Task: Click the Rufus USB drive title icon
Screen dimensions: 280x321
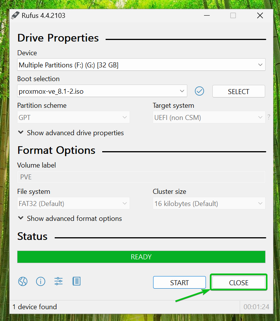Action: click(15, 16)
